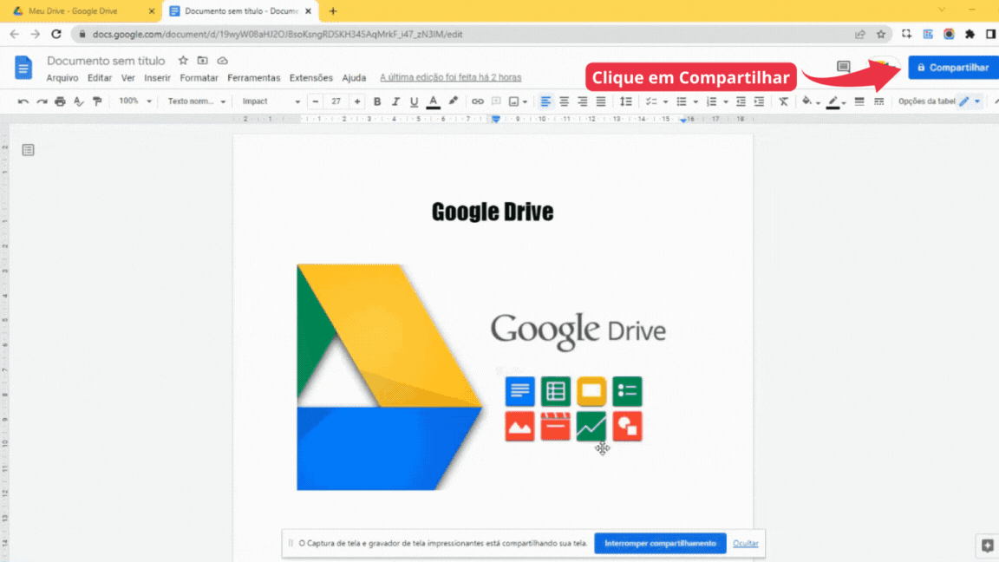Image resolution: width=999 pixels, height=562 pixels.
Task: Open the Inserir menu
Action: pos(157,78)
